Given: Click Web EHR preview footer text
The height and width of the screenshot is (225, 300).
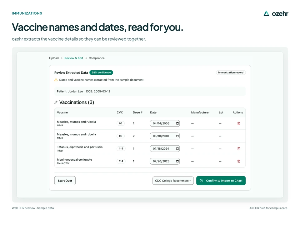Looking at the screenshot, I should (33, 208).
